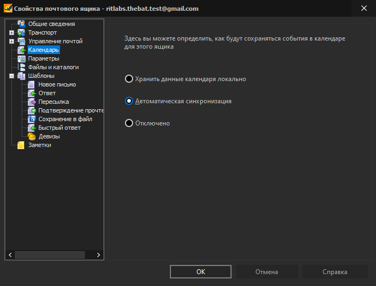
Task: Expand the Управление почтой tree node
Action: (11, 41)
